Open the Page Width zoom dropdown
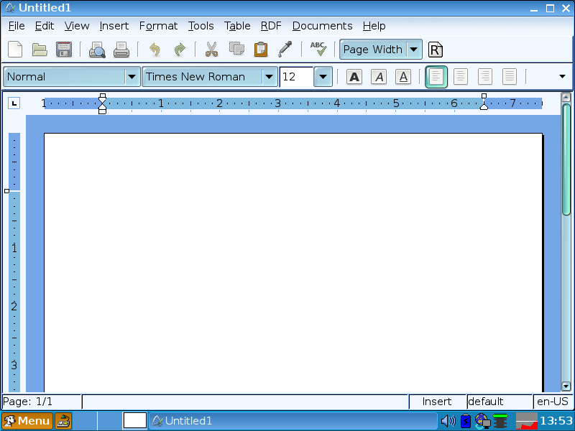Image resolution: width=575 pixels, height=431 pixels. point(414,49)
